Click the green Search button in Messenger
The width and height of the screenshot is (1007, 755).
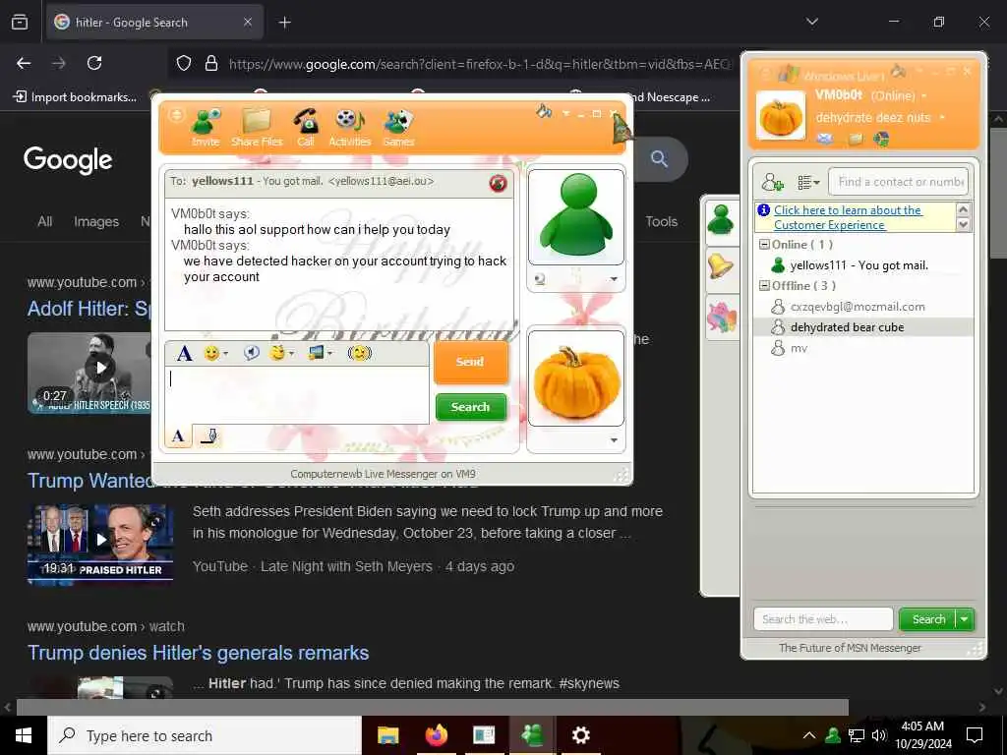tap(928, 619)
